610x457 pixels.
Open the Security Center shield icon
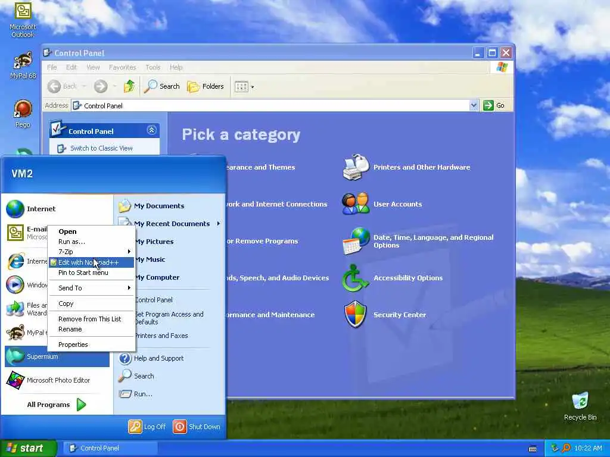click(355, 314)
